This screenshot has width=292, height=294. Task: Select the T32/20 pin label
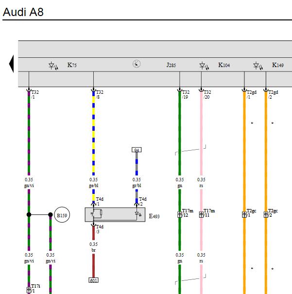207,94
